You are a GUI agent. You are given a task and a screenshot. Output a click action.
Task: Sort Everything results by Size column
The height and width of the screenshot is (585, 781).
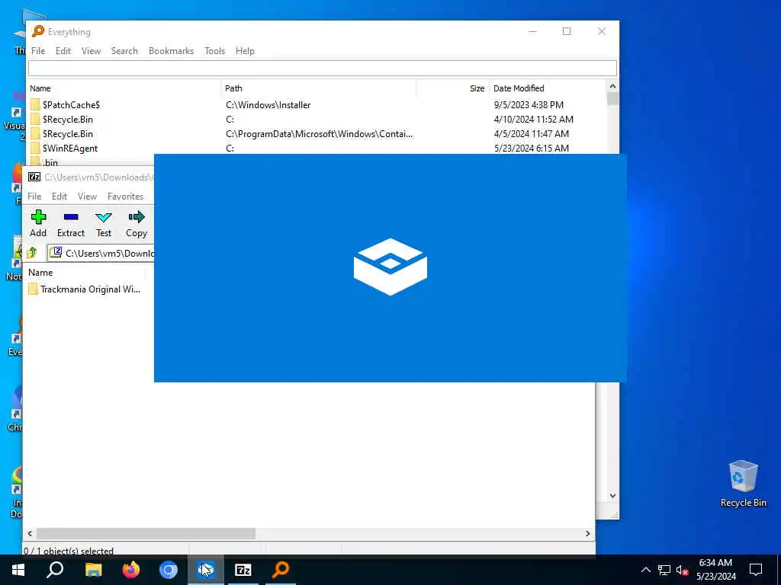(453, 88)
